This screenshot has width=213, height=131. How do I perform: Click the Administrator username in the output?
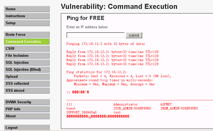pos(126,104)
